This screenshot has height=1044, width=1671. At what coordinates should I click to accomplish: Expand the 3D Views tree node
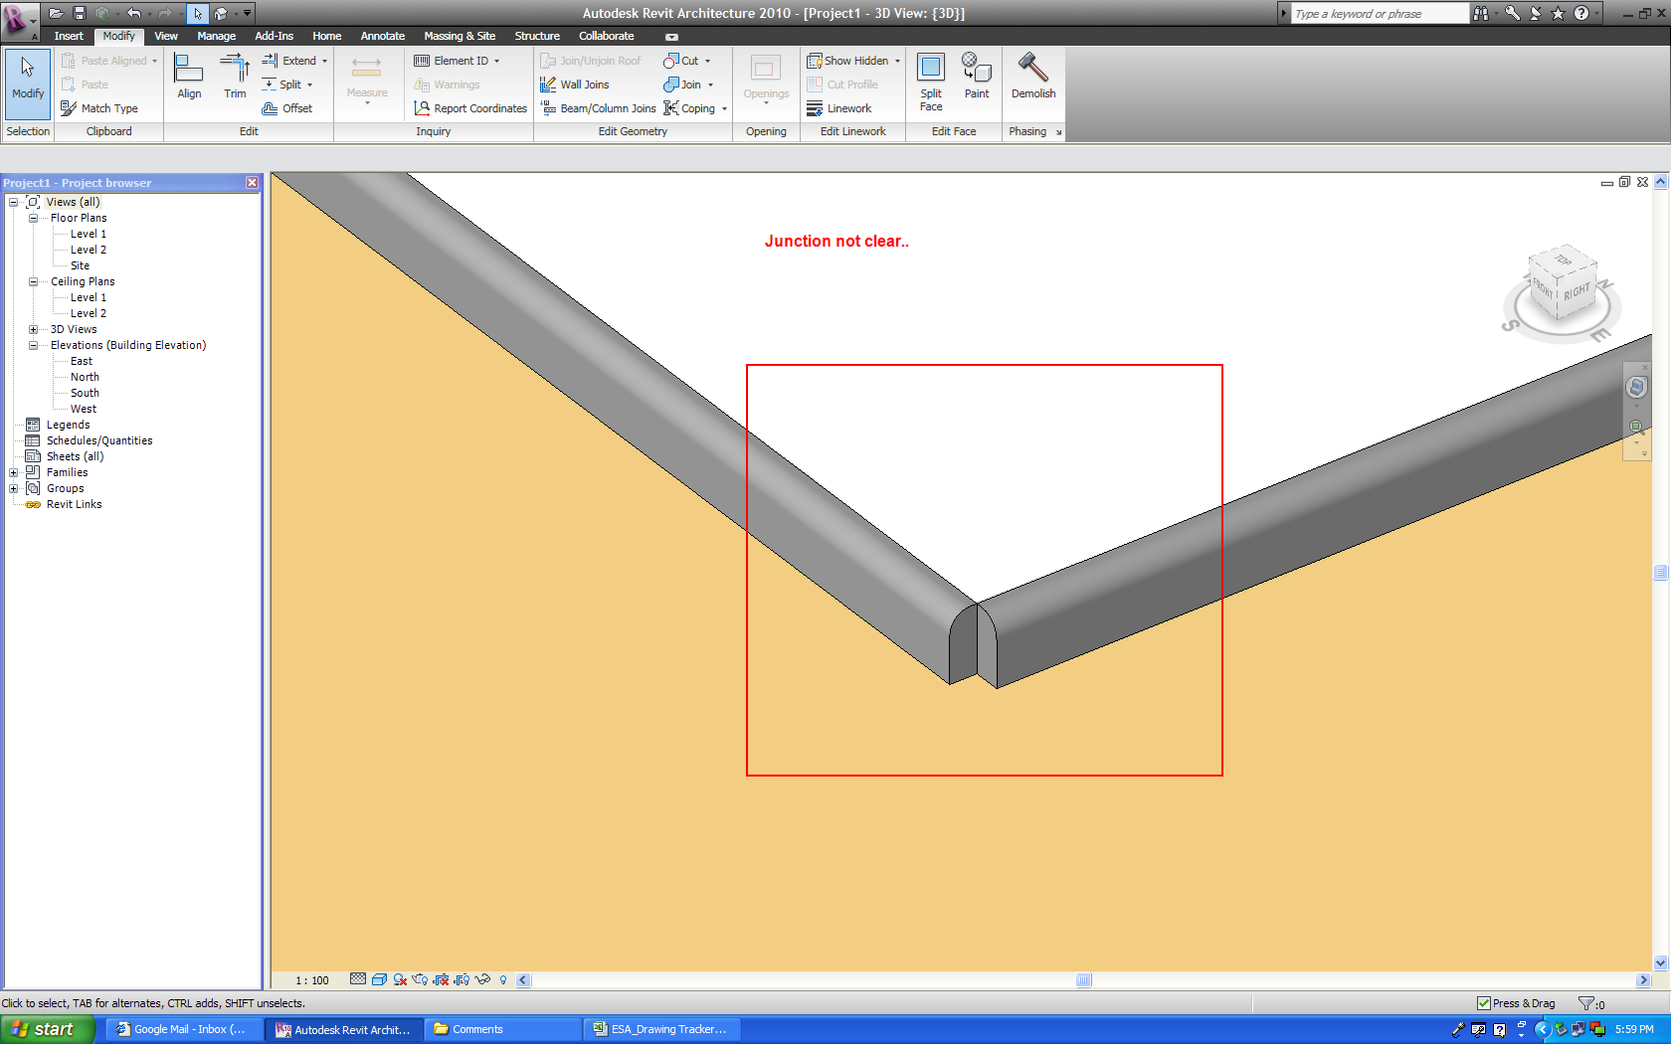pos(33,329)
